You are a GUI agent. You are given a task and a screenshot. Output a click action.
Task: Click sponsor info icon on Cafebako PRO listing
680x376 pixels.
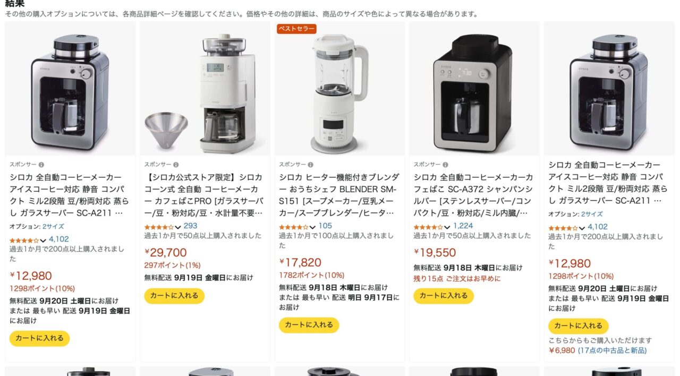[176, 165]
